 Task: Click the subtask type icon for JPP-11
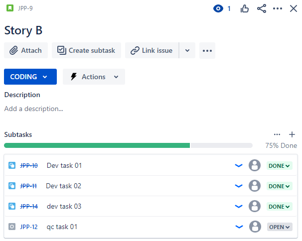click(12, 186)
